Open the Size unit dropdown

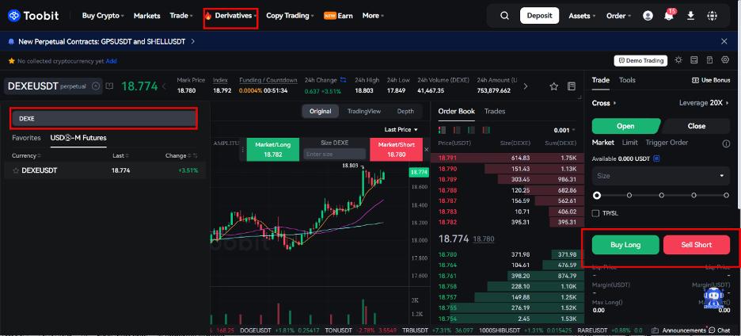point(722,176)
